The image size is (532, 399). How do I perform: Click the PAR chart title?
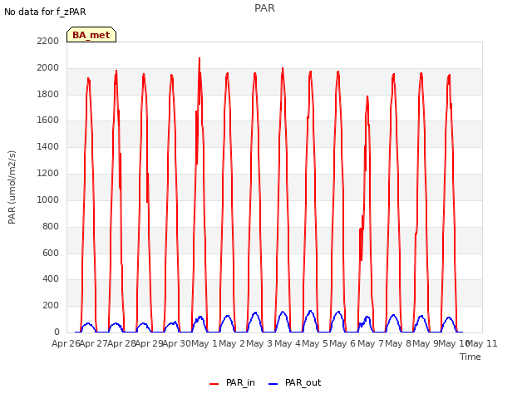pyautogui.click(x=264, y=7)
